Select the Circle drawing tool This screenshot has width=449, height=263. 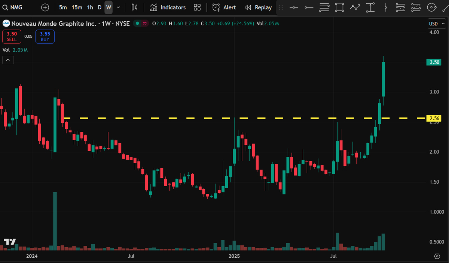pyautogui.click(x=431, y=7)
